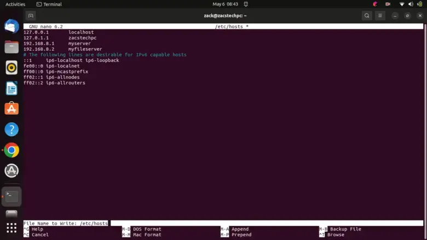Open the Terminal app menu in top bar
Viewport: 427px width, 240px height.
coord(49,4)
